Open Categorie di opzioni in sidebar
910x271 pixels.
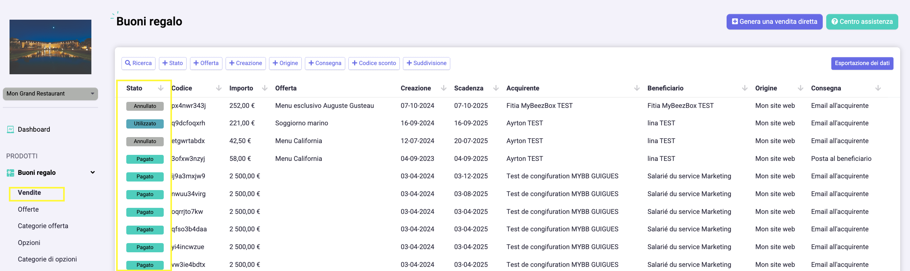click(x=47, y=259)
